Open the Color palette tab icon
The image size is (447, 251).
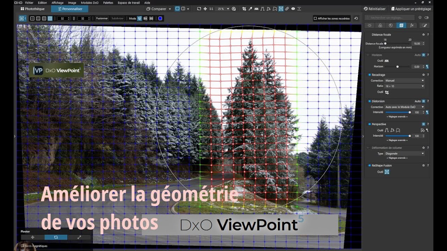click(x=380, y=25)
